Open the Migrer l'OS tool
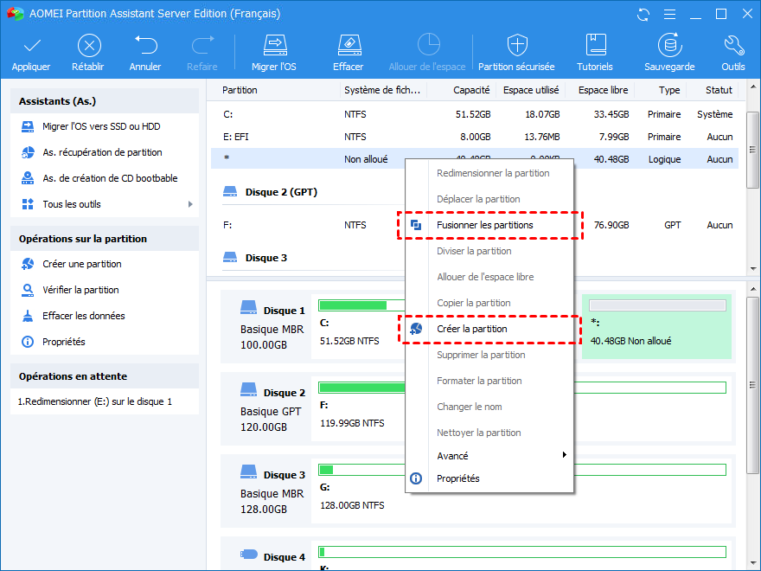 (274, 45)
